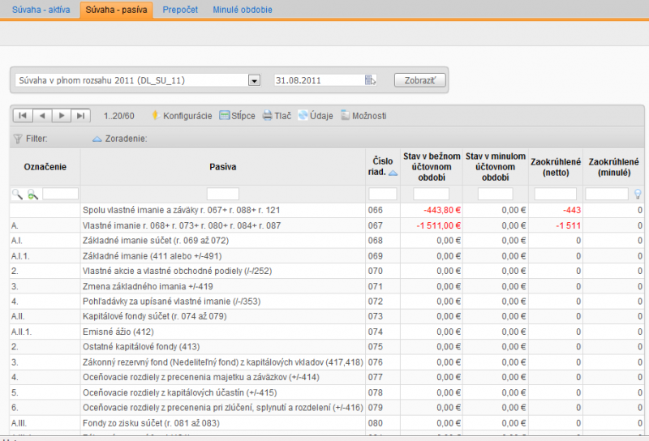Click the Zoradenie sort arrow icon
Image resolution: width=649 pixels, height=441 pixels.
point(97,139)
